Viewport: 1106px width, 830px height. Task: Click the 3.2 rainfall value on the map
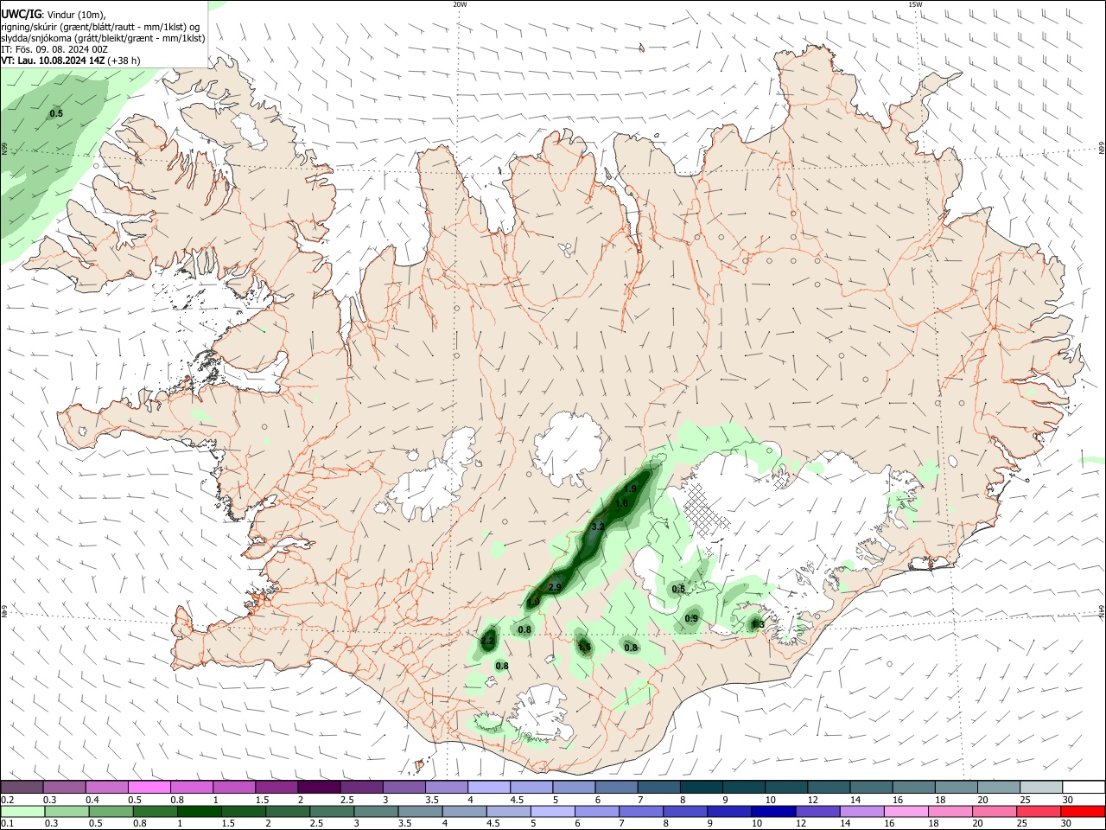598,527
